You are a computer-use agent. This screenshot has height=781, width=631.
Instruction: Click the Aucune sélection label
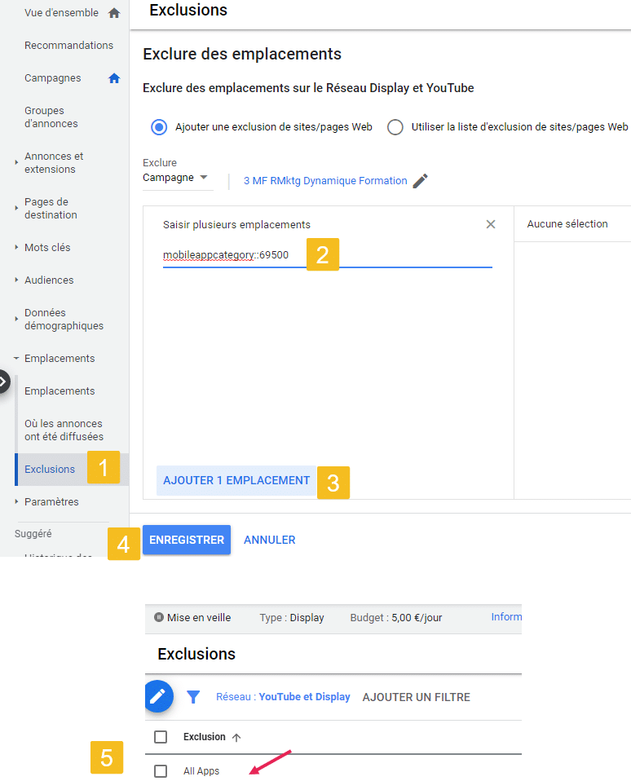coord(567,224)
